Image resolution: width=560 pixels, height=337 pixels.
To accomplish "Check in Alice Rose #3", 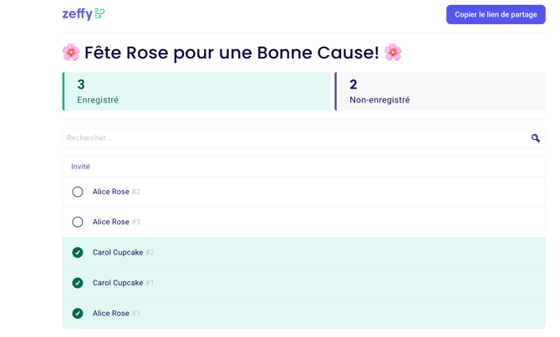I will pyautogui.click(x=78, y=222).
